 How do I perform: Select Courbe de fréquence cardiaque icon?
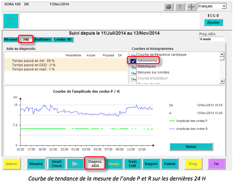point(133,55)
